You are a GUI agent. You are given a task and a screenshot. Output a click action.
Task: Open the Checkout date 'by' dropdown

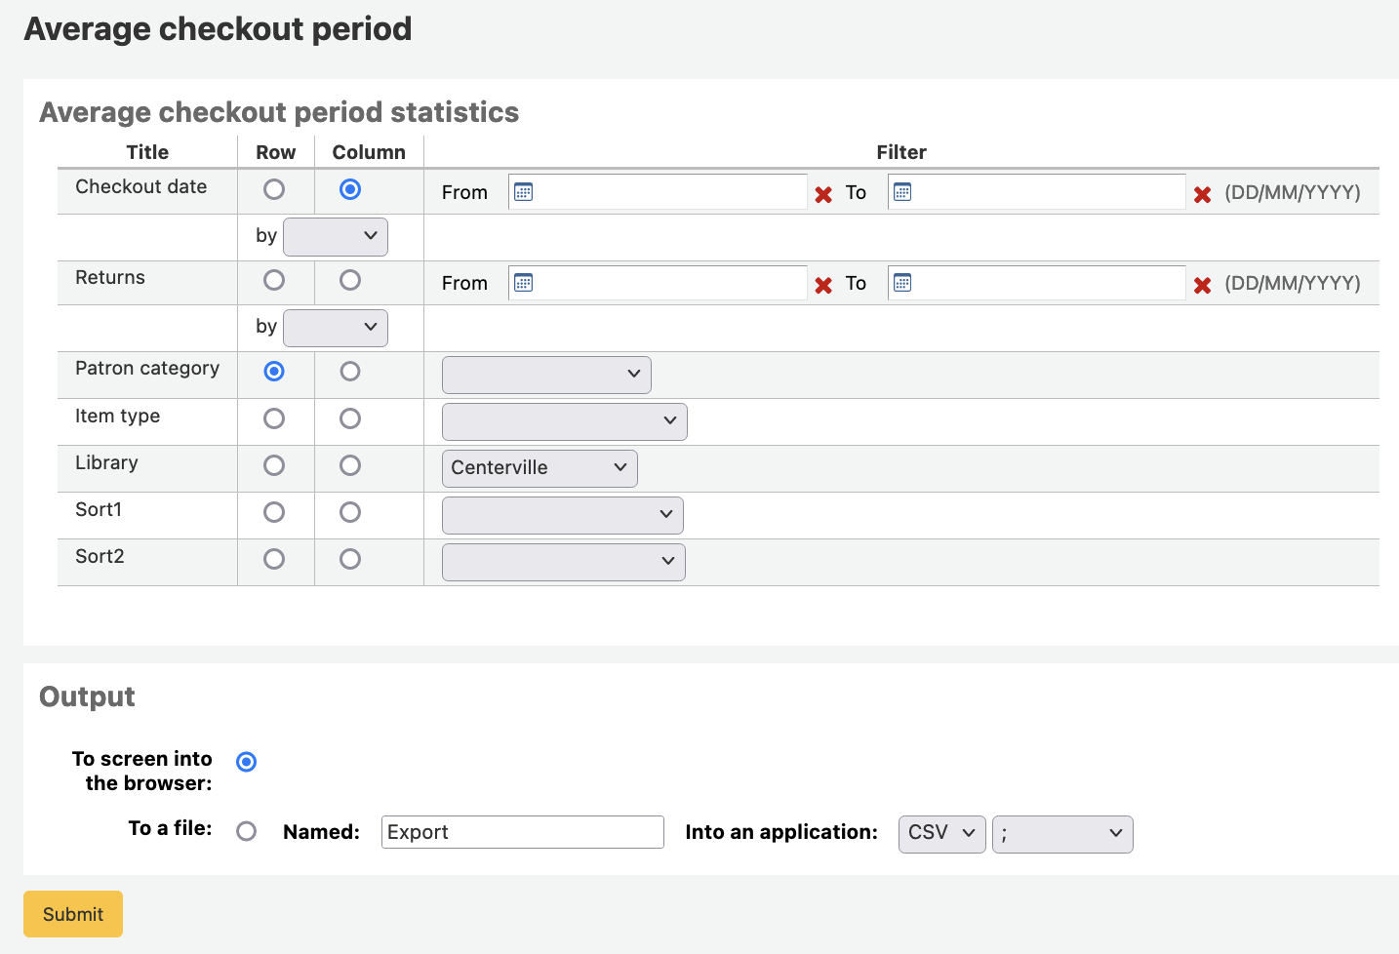336,237
